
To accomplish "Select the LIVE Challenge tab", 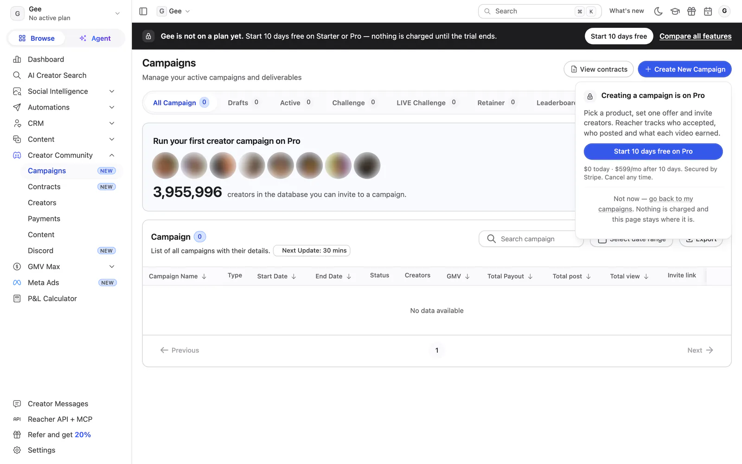I will [x=426, y=103].
